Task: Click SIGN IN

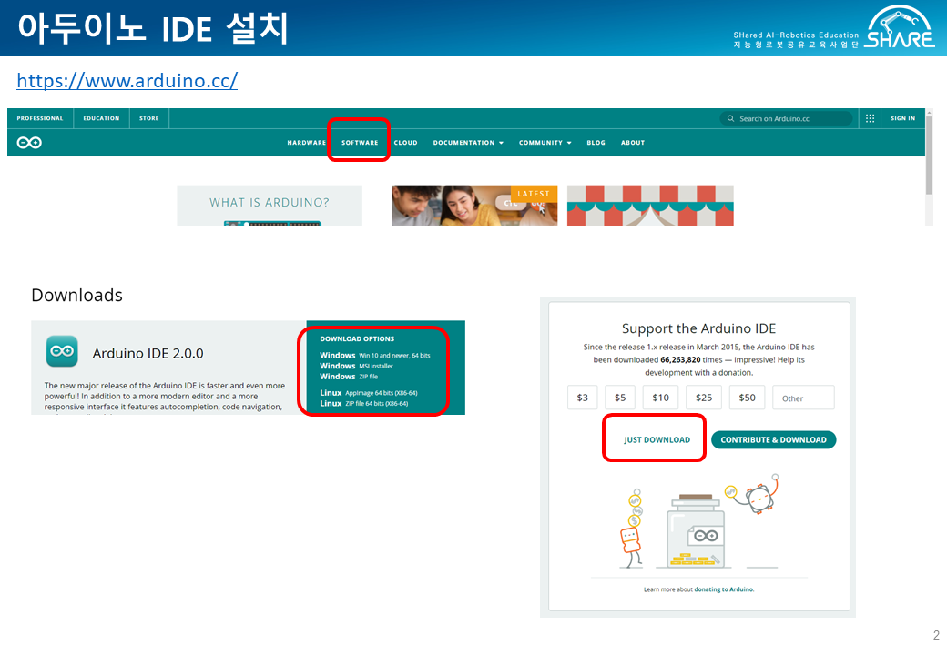Action: pos(903,118)
